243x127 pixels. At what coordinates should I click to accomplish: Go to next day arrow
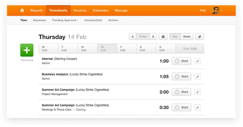153,36
